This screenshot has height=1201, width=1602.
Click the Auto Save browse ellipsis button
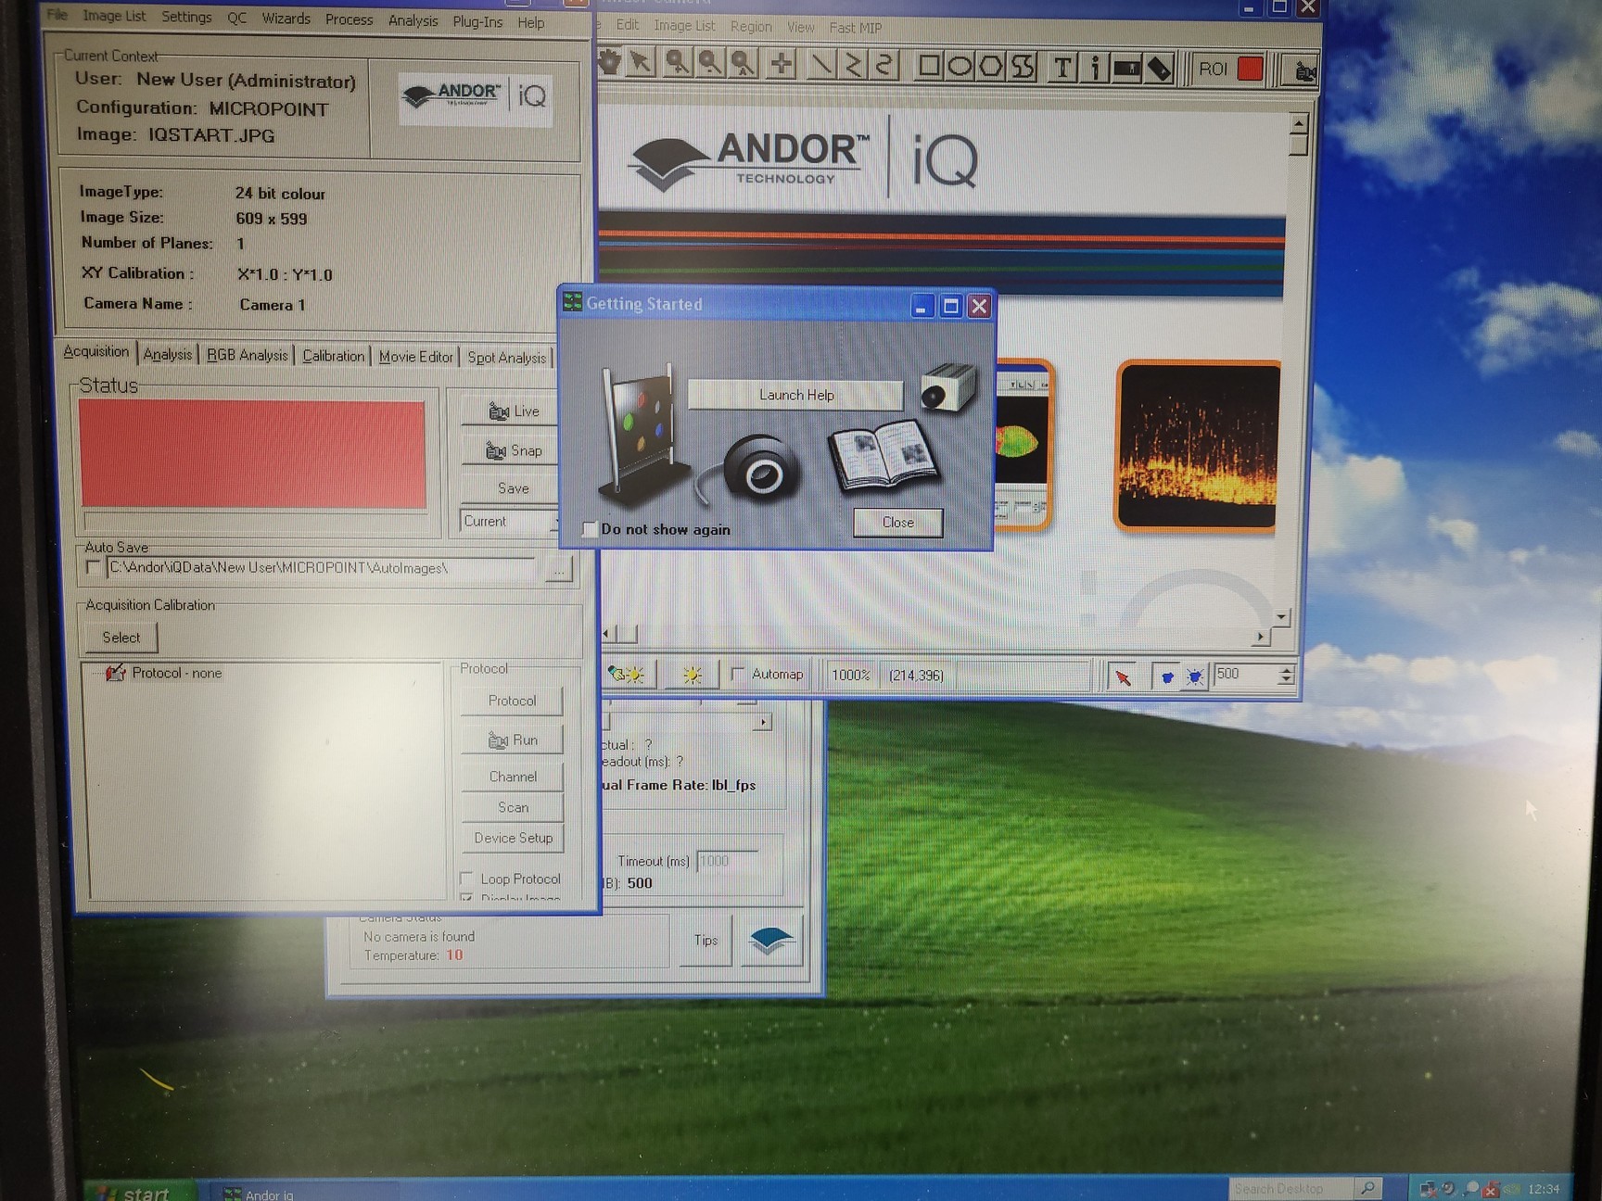coord(558,570)
